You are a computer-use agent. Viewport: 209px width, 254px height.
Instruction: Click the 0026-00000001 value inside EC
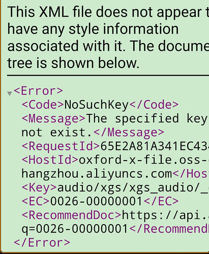point(96,201)
